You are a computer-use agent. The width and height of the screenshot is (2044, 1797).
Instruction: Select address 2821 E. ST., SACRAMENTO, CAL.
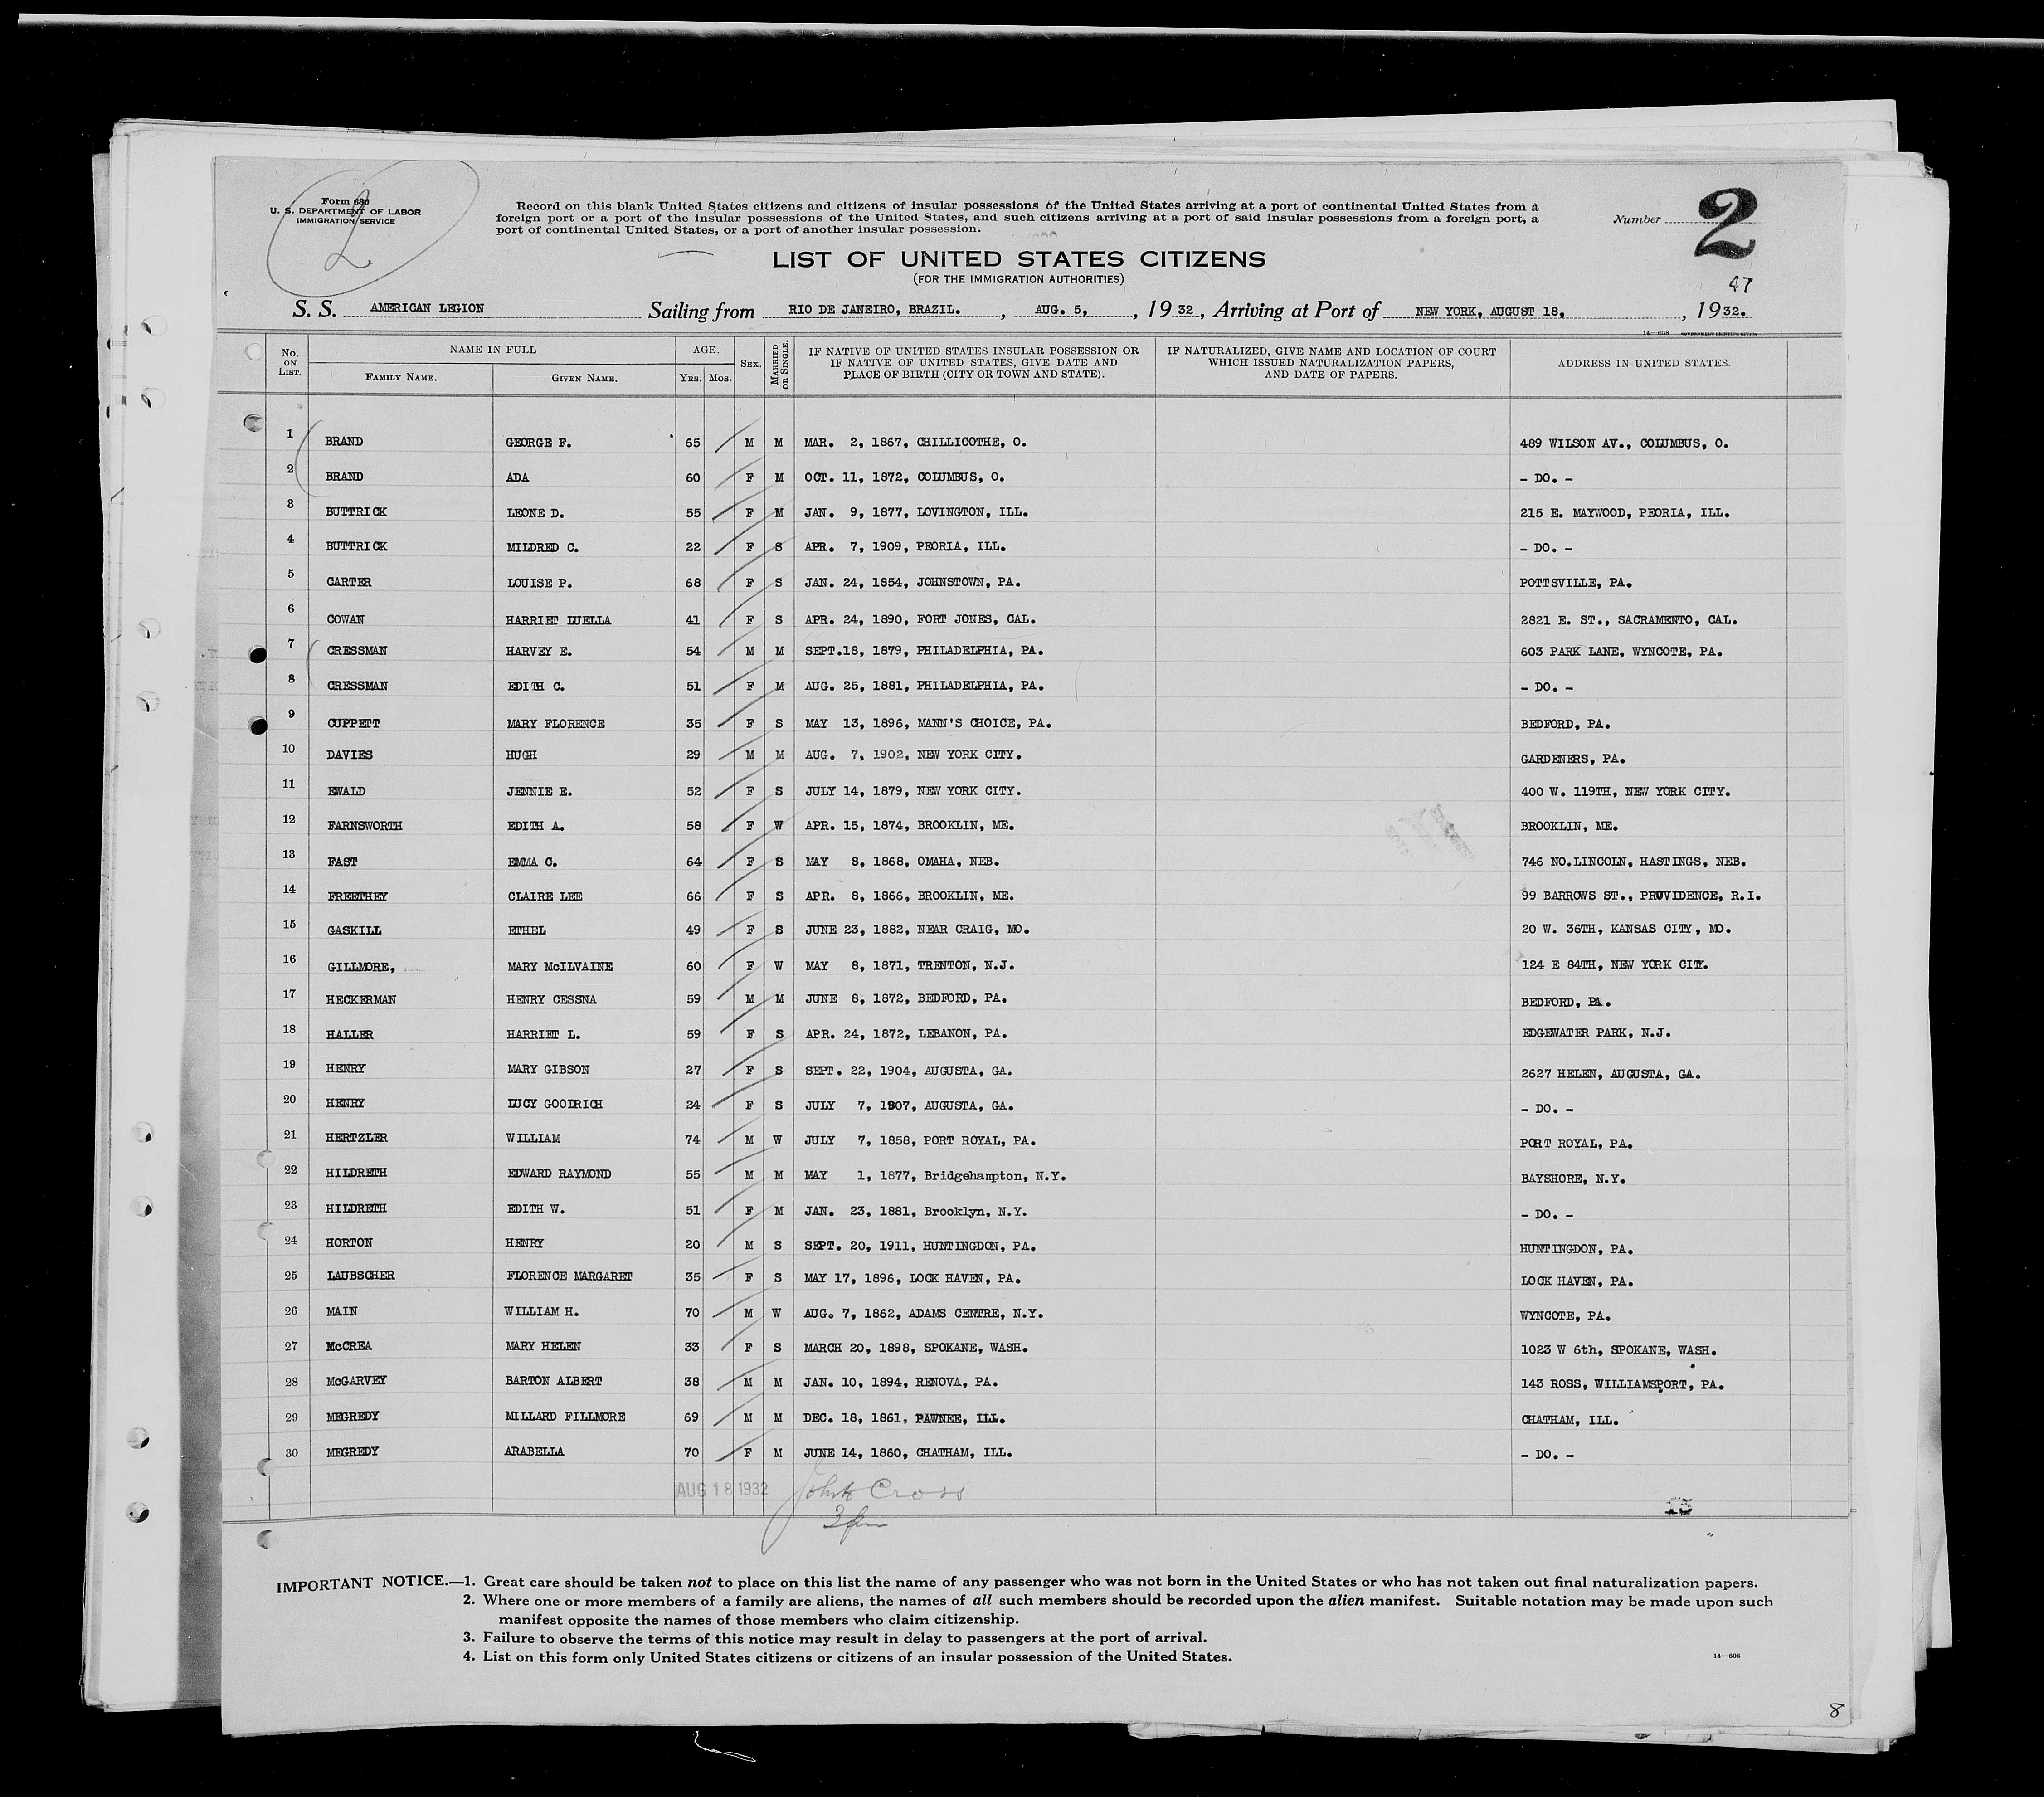coord(1628,620)
